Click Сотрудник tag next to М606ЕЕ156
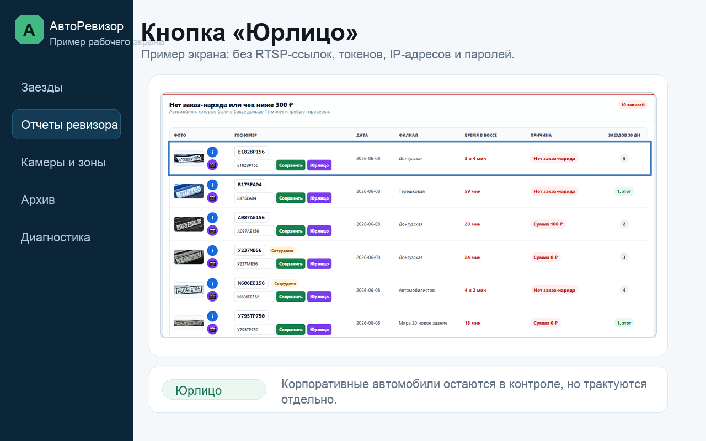The width and height of the screenshot is (706, 441). click(285, 283)
